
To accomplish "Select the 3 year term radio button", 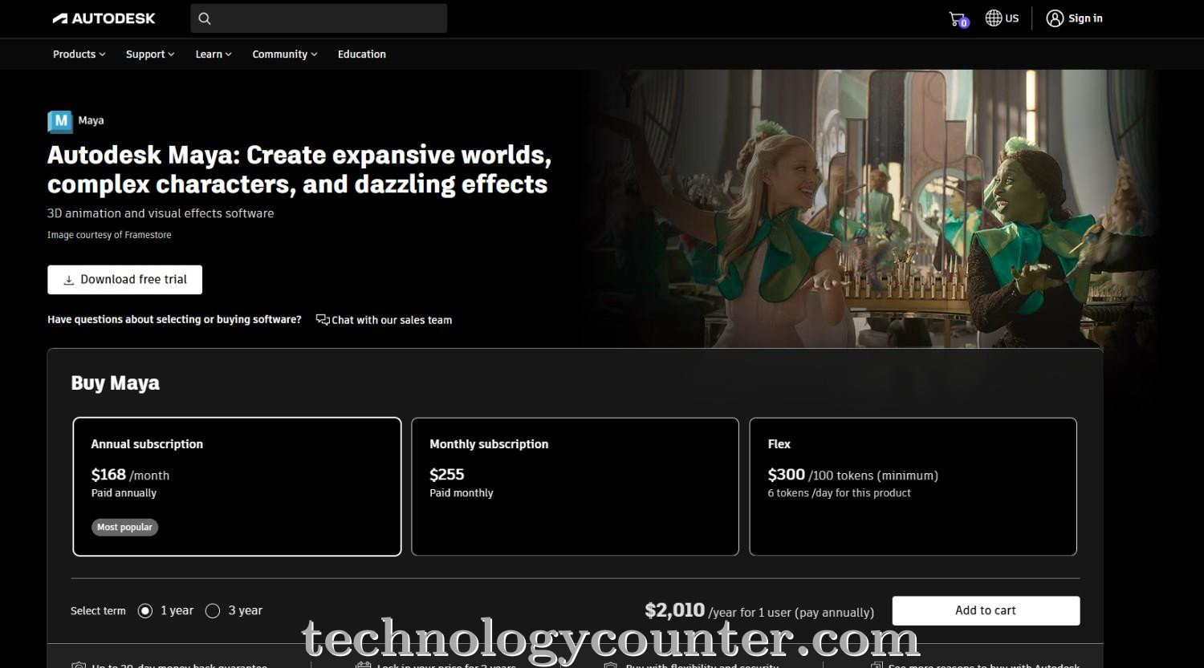I will [213, 610].
